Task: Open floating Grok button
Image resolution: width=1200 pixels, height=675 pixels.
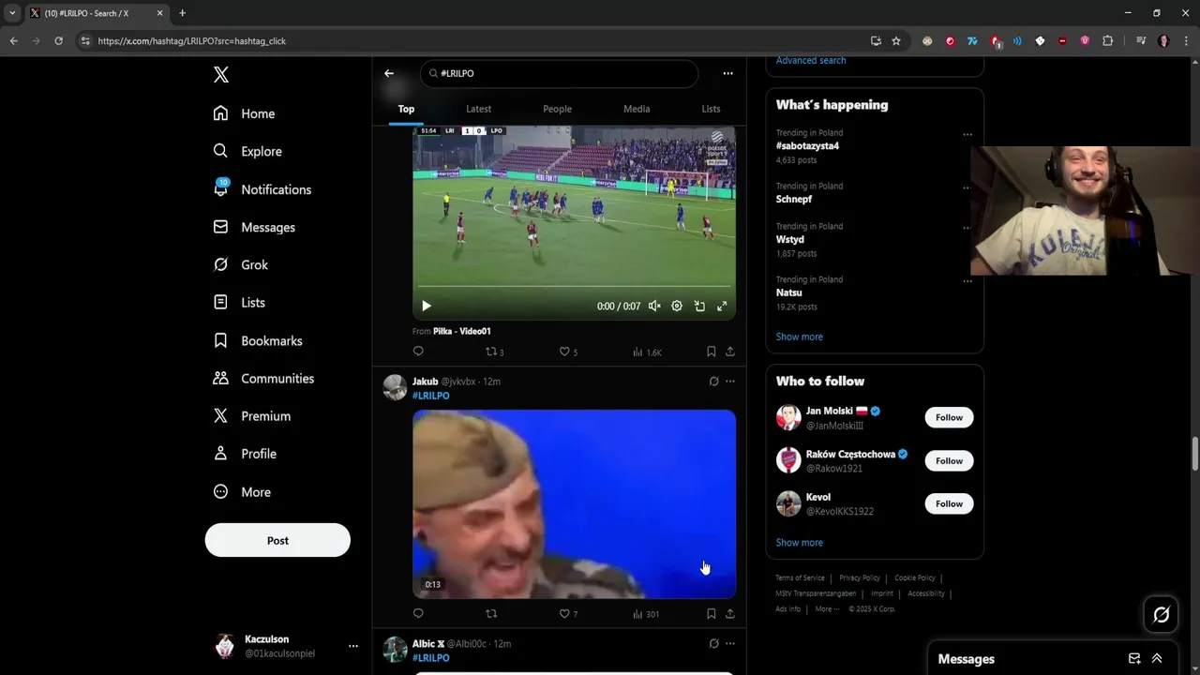Action: [x=1161, y=615]
